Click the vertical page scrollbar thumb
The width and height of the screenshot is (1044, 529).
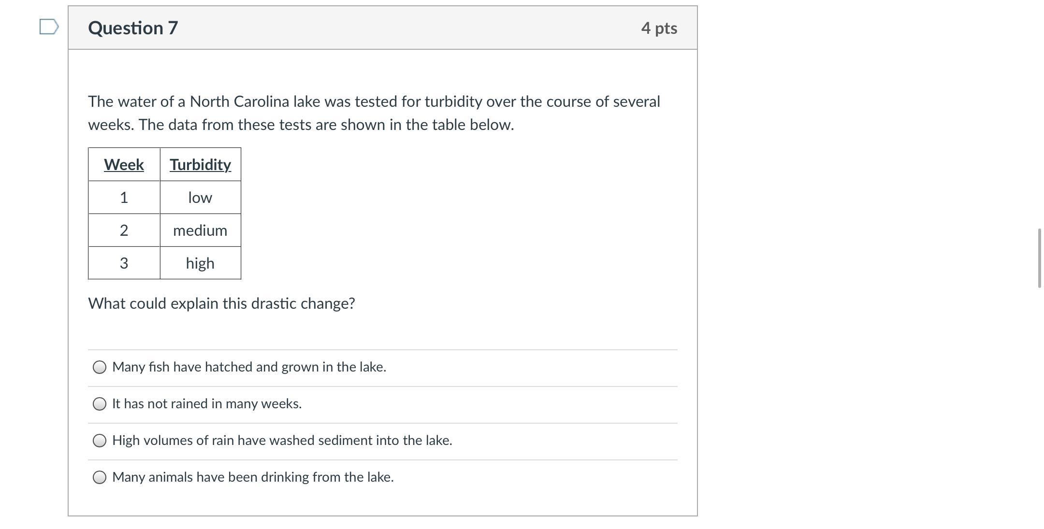coord(1039,258)
